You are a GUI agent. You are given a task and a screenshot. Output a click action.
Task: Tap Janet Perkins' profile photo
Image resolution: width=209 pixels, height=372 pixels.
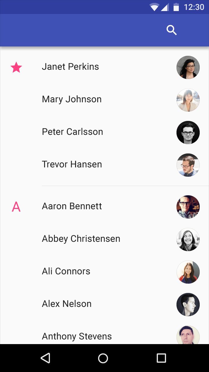(188, 67)
